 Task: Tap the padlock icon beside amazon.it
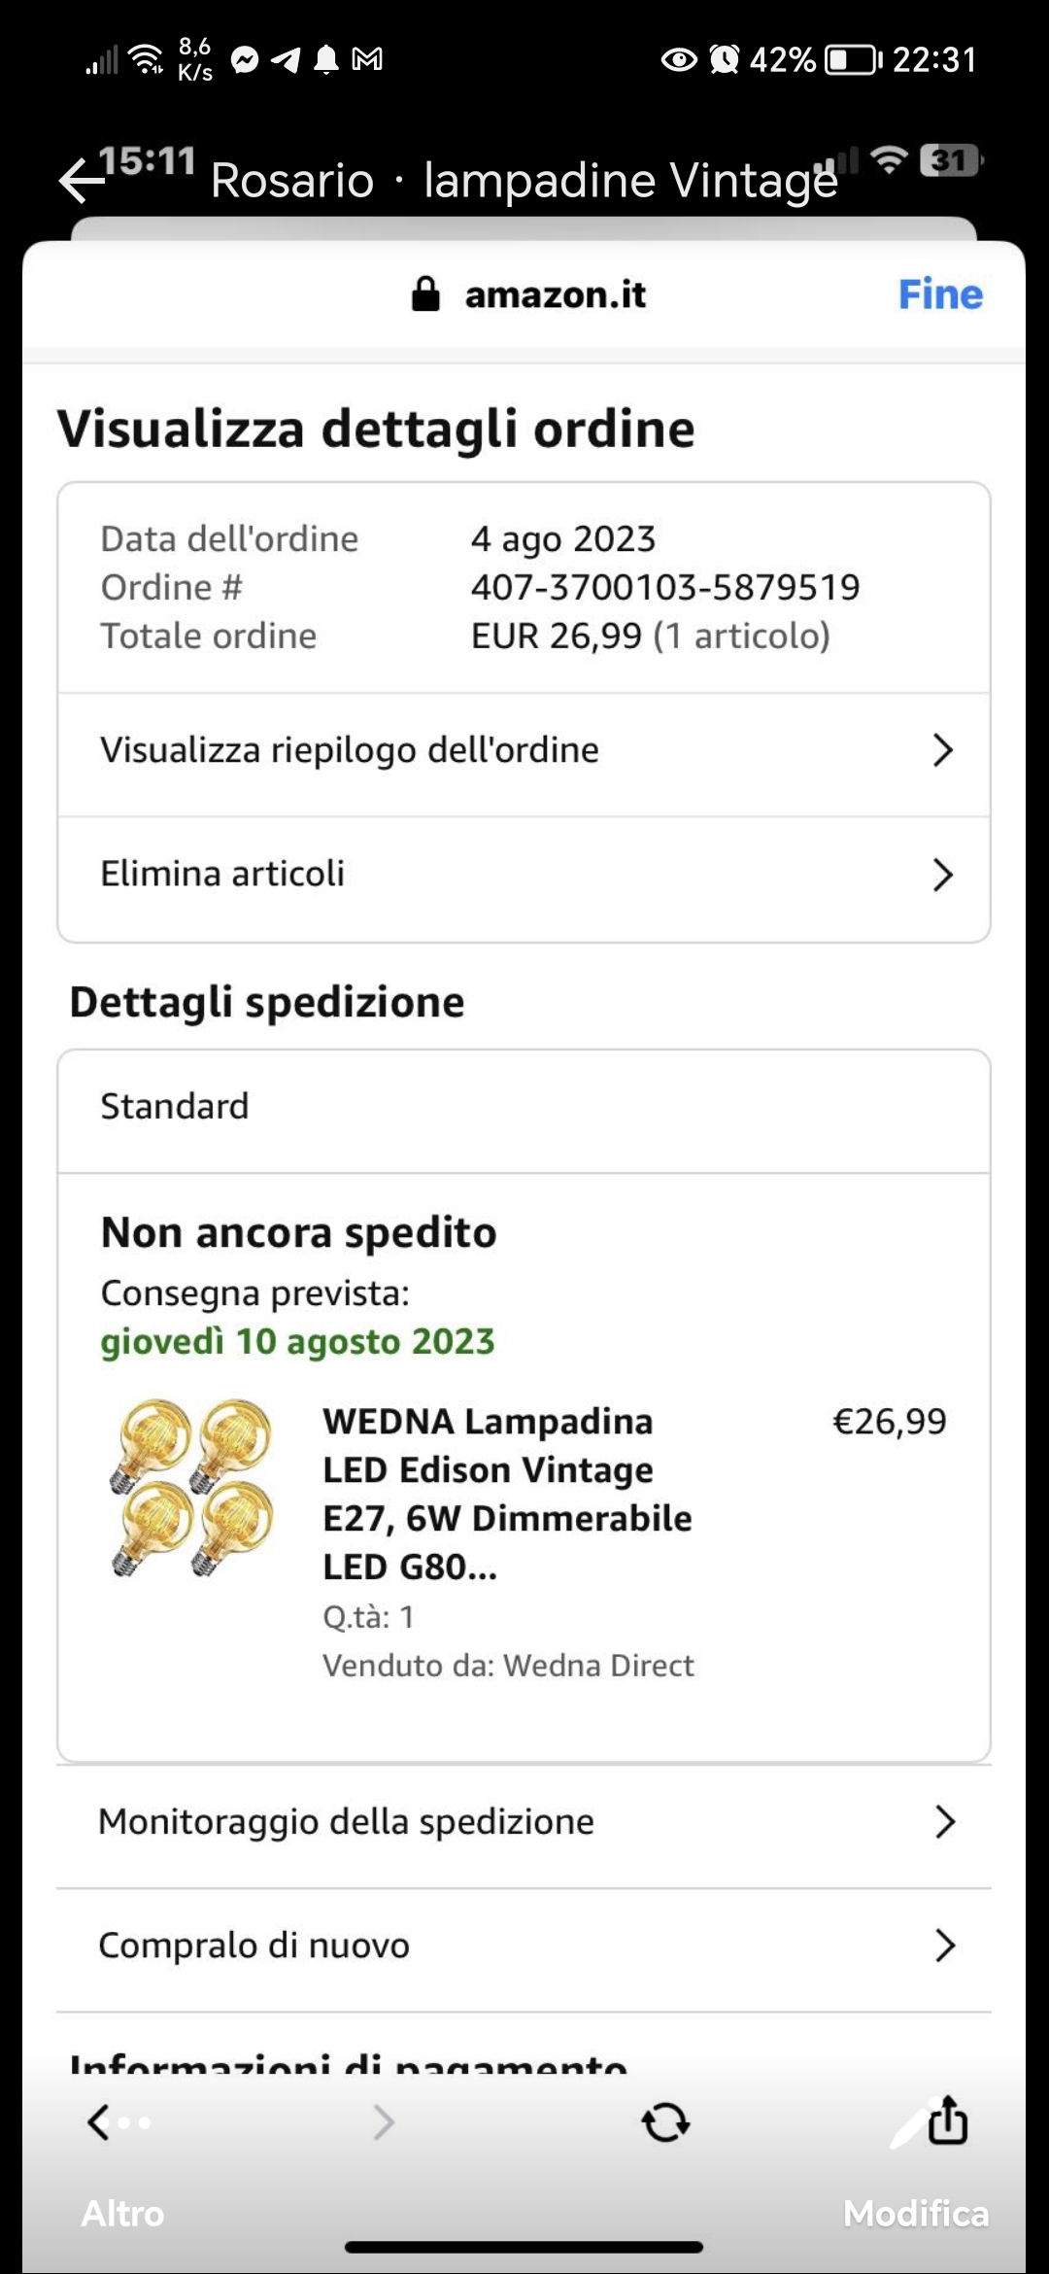pos(425,293)
